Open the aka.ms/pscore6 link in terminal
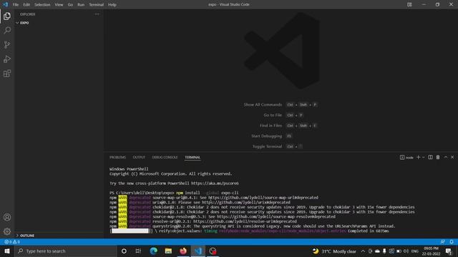458x257 pixels. point(215,183)
